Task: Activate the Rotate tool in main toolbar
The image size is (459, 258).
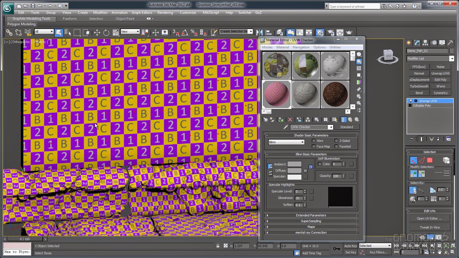Action: (x=106, y=33)
